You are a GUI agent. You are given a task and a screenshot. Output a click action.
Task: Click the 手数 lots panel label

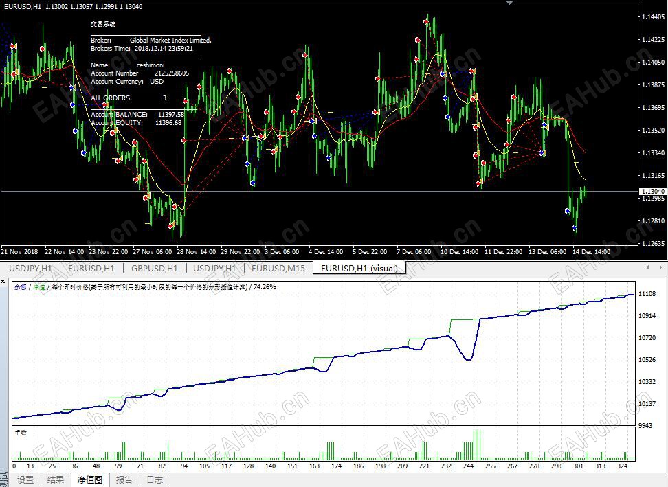[x=21, y=433]
